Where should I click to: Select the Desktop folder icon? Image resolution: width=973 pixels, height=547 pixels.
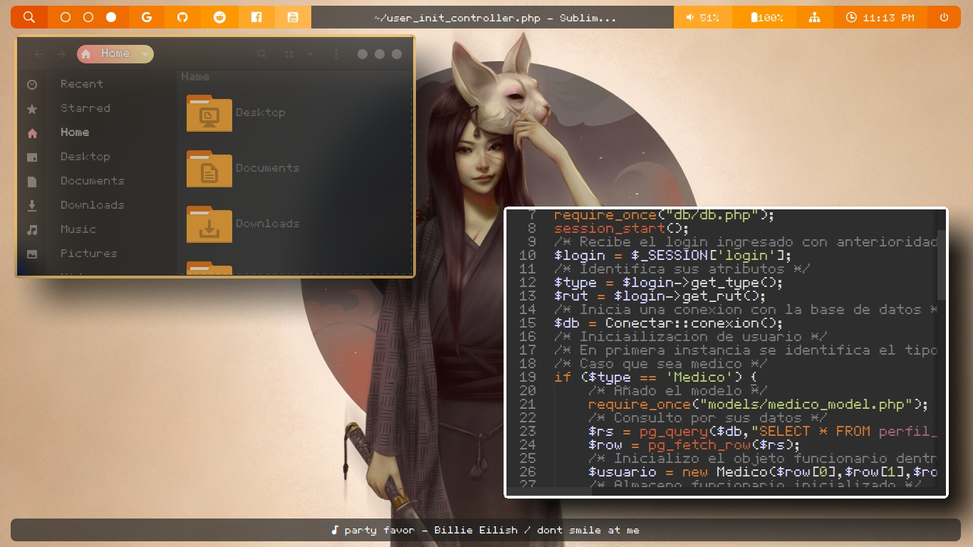[209, 113]
